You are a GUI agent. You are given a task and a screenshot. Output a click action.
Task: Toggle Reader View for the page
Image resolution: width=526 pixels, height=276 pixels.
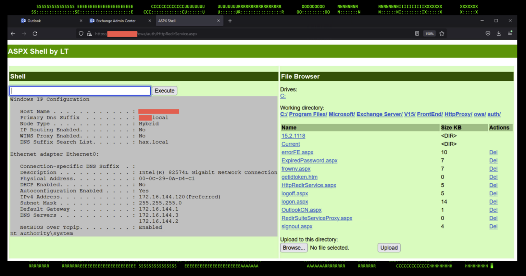coord(417,34)
